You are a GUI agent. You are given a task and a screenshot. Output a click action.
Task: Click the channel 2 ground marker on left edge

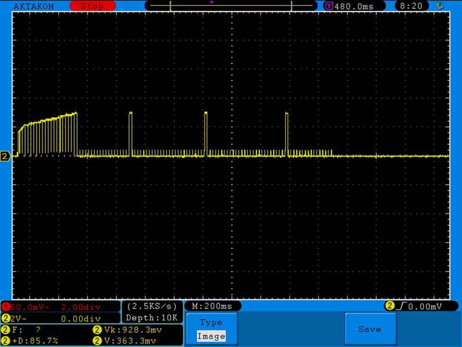[x=6, y=156]
